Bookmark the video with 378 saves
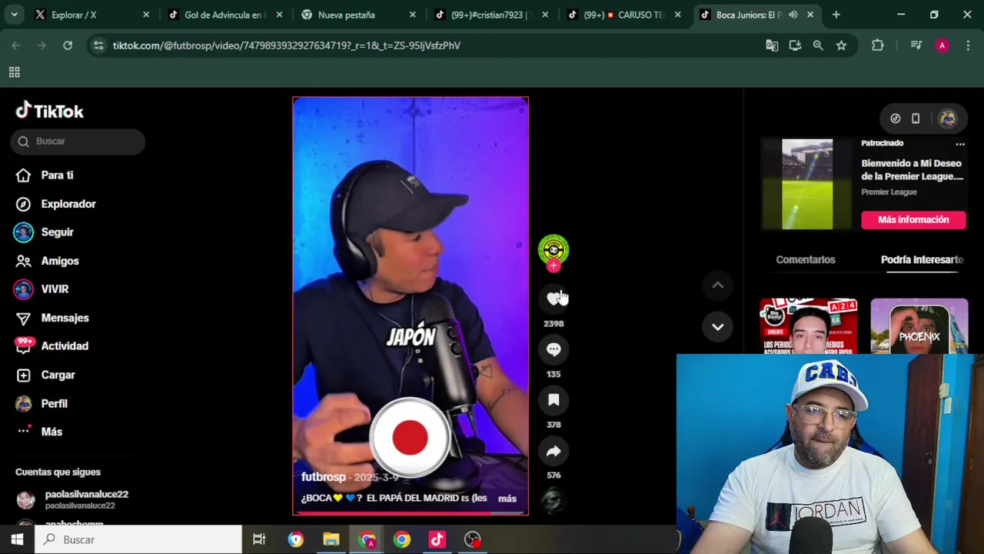 pos(553,400)
